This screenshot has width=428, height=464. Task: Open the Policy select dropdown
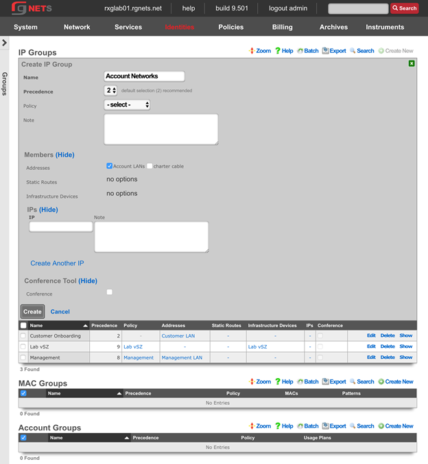(127, 105)
